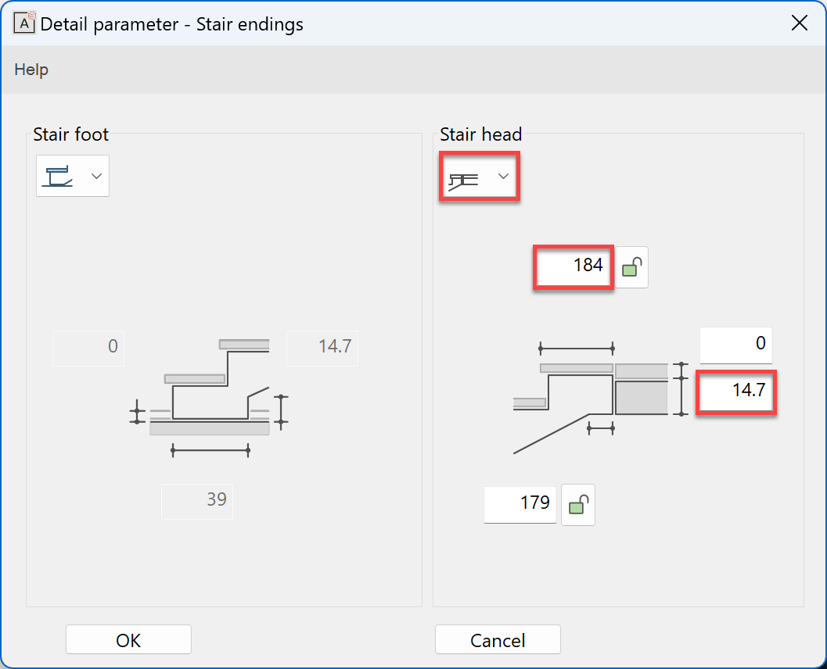Click the Stair foot type icon
The image size is (827, 669).
coord(59,176)
